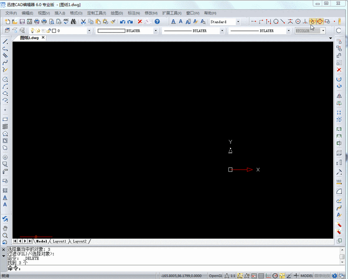The width and height of the screenshot is (348, 279).
Task: Open the BYLAYER color dropdown
Action: point(156,31)
